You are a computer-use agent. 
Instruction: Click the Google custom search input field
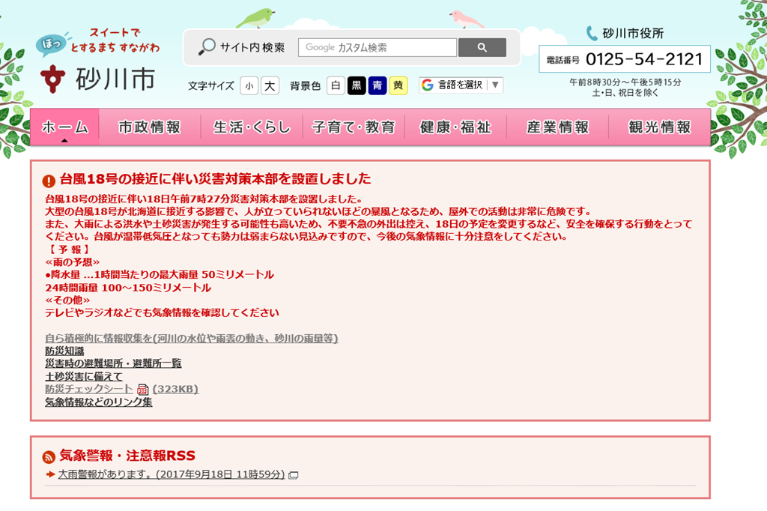pyautogui.click(x=378, y=47)
